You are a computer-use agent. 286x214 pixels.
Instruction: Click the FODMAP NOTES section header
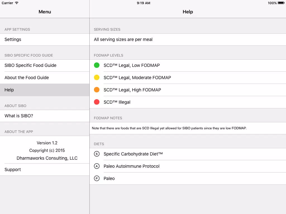click(108, 118)
